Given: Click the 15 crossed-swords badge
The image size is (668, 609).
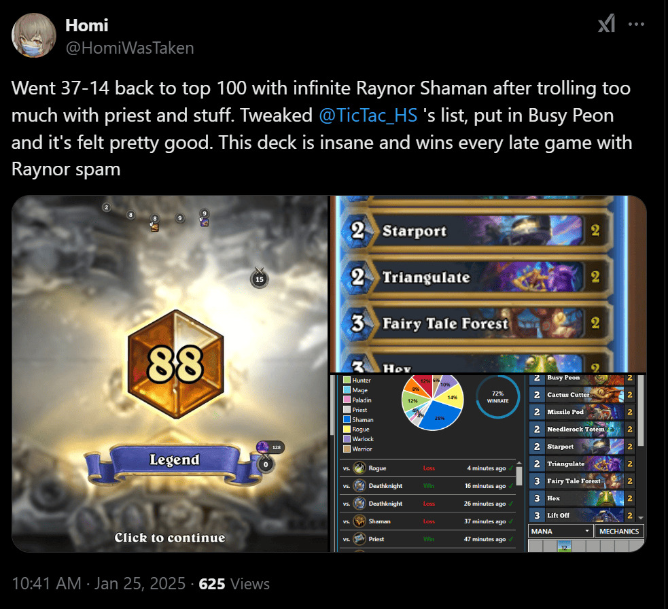Looking at the screenshot, I should (259, 278).
